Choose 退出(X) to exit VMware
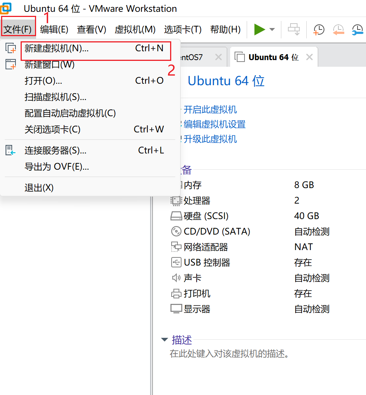The width and height of the screenshot is (366, 395). 90,188
